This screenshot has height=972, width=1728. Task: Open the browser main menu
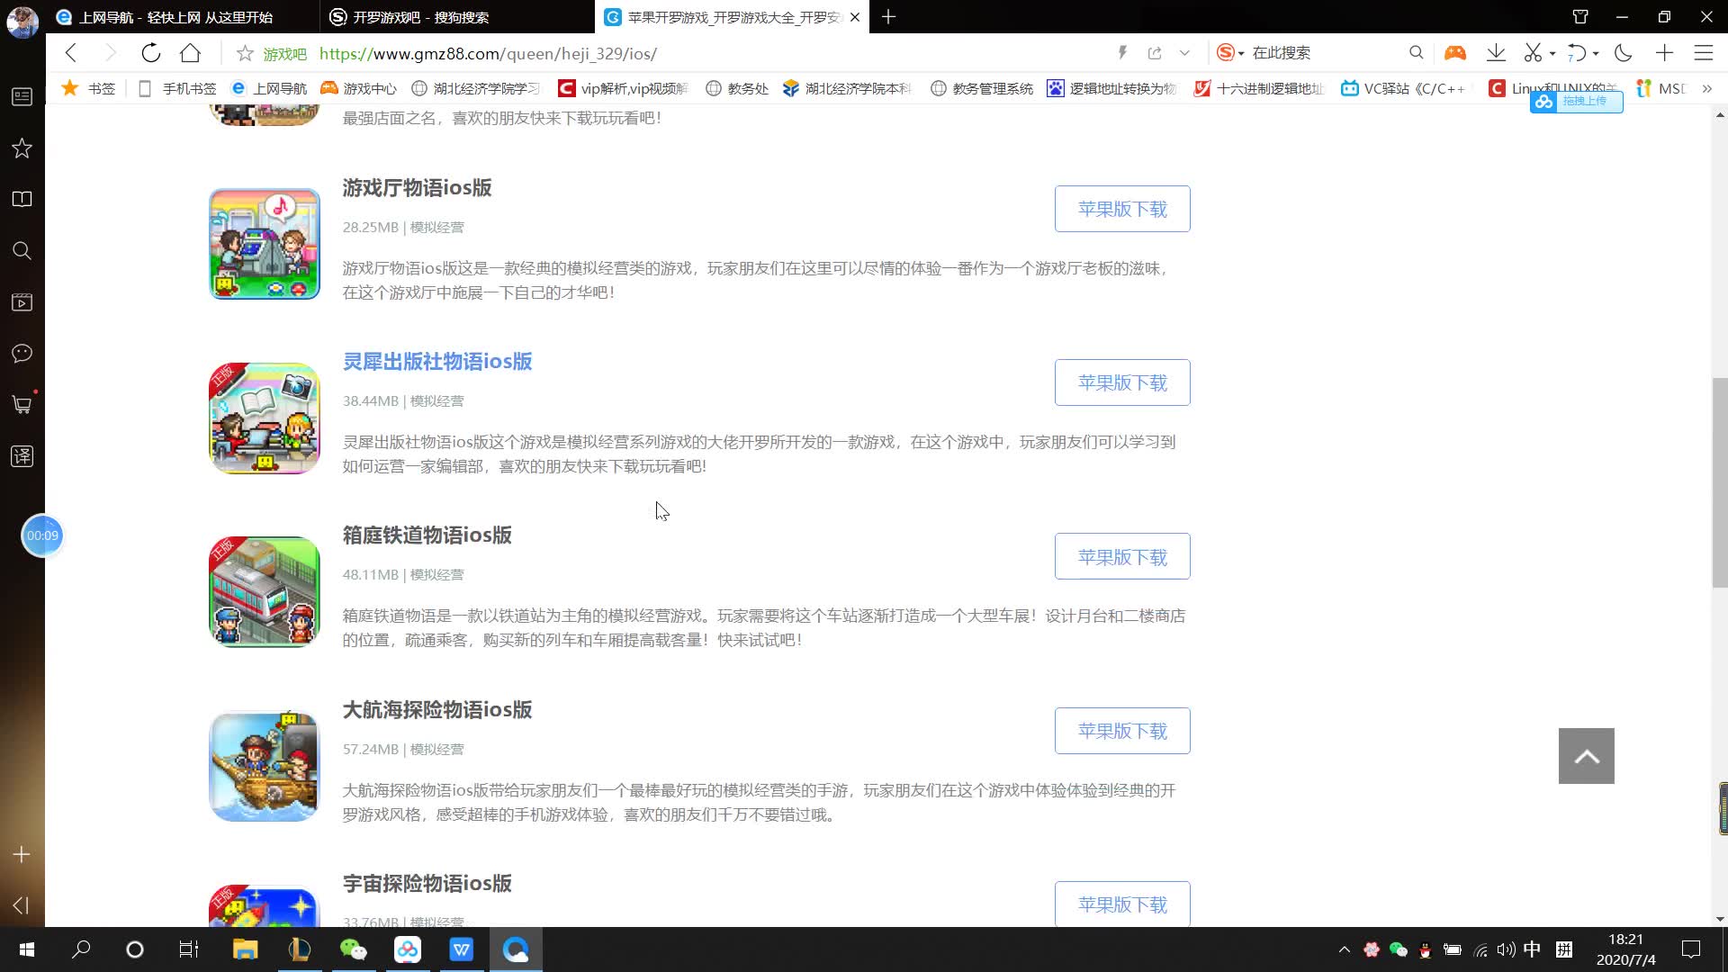coord(1704,53)
